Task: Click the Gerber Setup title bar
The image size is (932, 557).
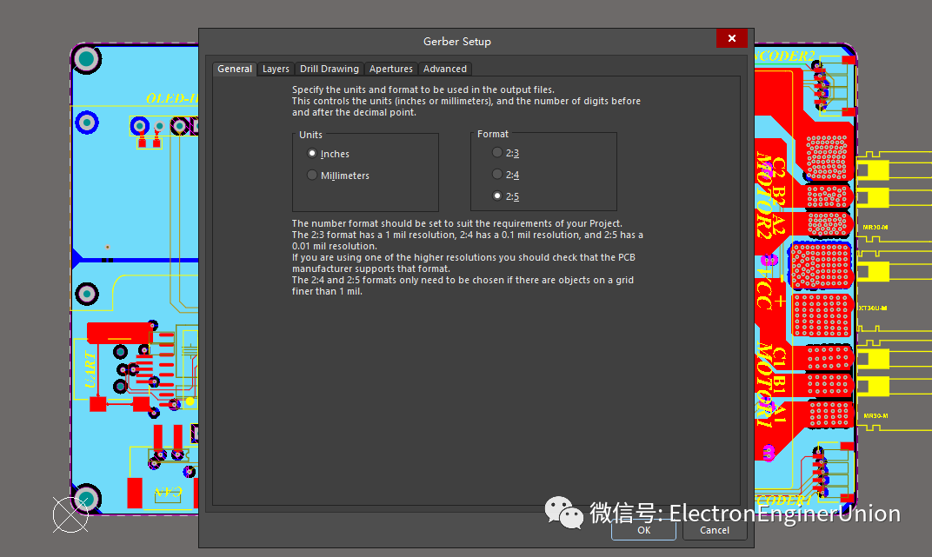Action: [x=457, y=41]
